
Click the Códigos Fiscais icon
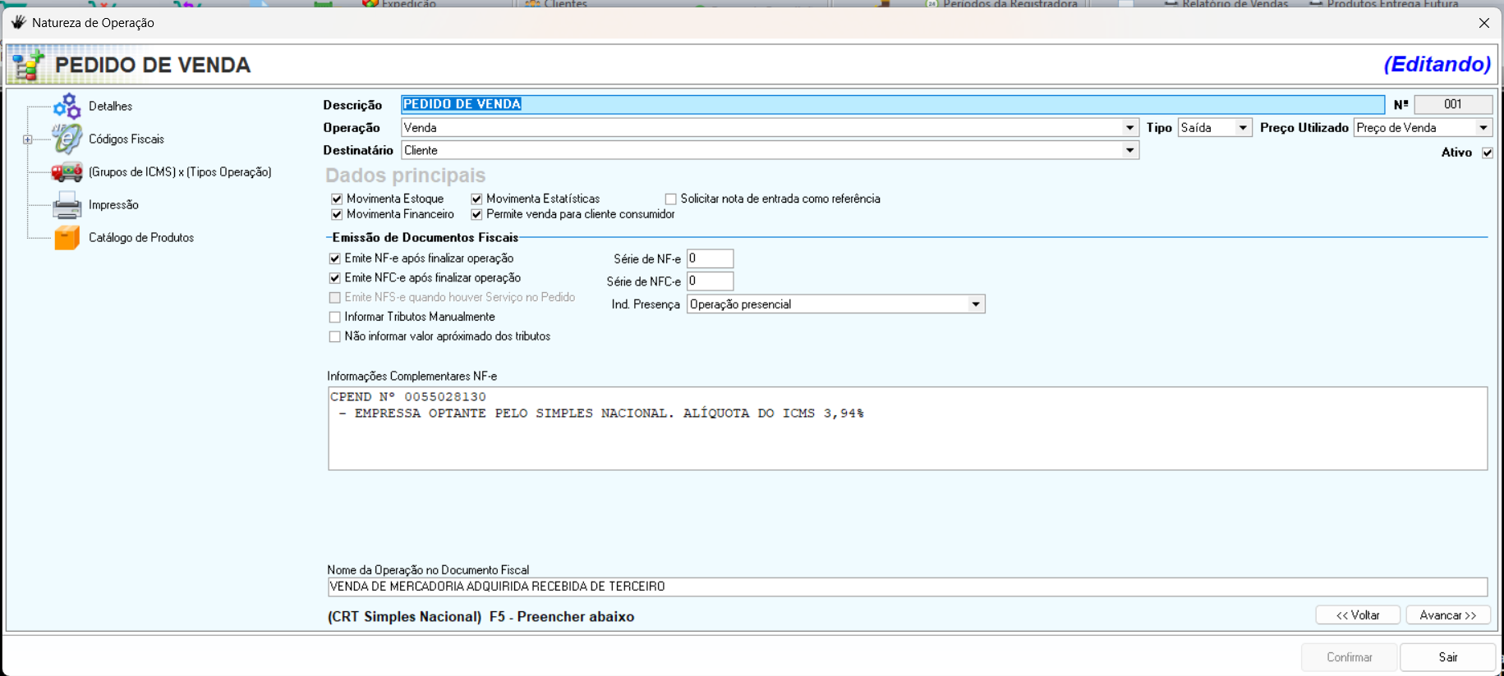(67, 139)
